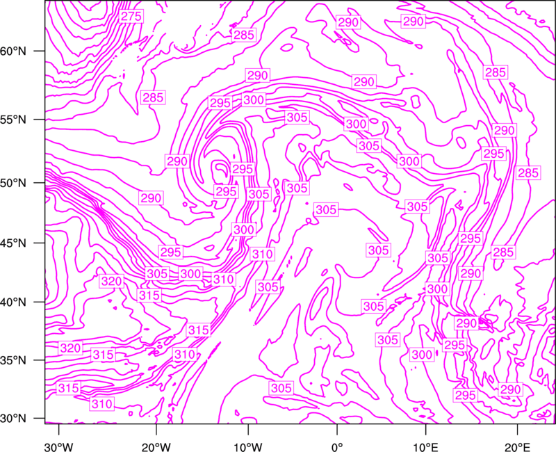
Task: Click the 20°E longitude axis label
Action: pyautogui.click(x=517, y=447)
